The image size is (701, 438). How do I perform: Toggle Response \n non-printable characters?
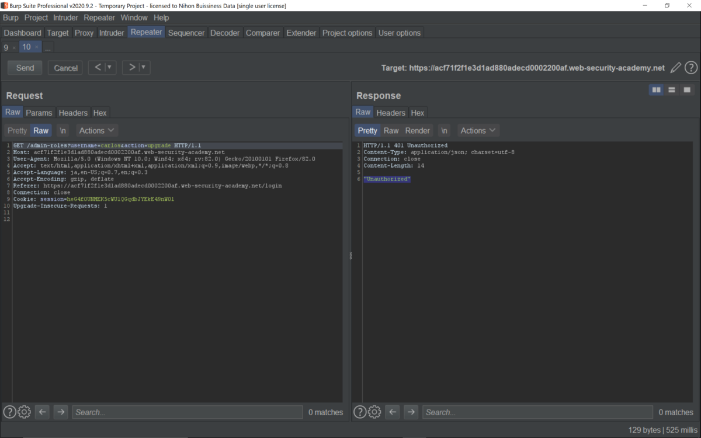point(445,130)
